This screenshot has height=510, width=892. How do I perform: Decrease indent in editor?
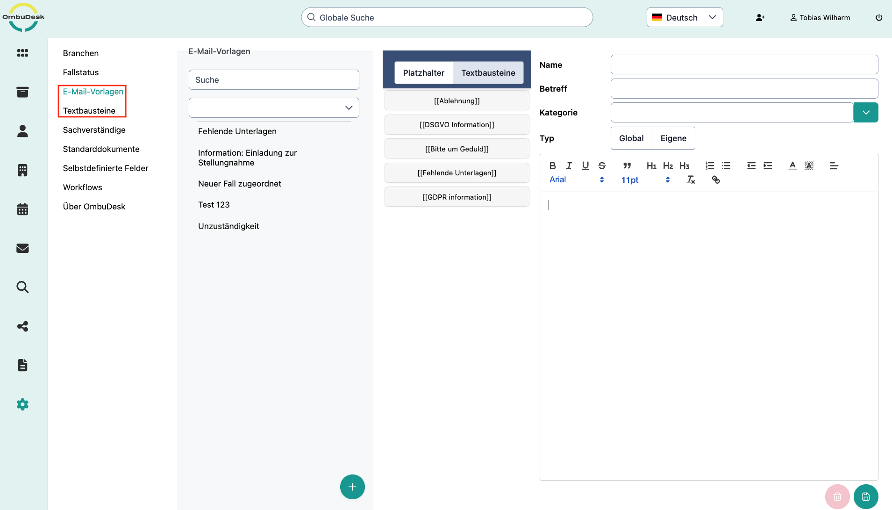point(751,165)
